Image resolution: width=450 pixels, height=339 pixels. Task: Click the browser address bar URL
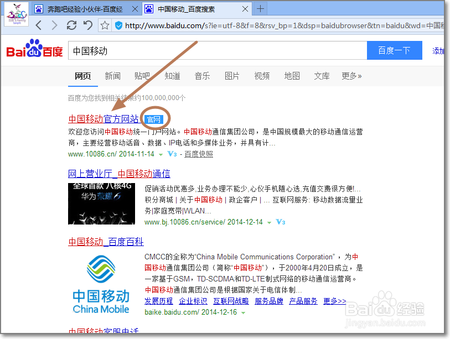click(284, 26)
